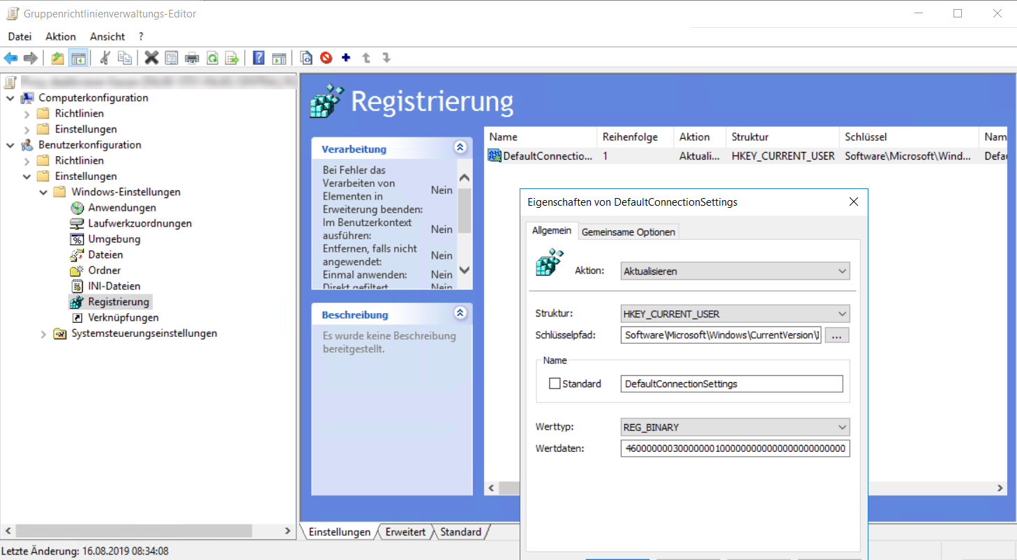Click the Cut scissors icon
The height and width of the screenshot is (560, 1017).
105,58
